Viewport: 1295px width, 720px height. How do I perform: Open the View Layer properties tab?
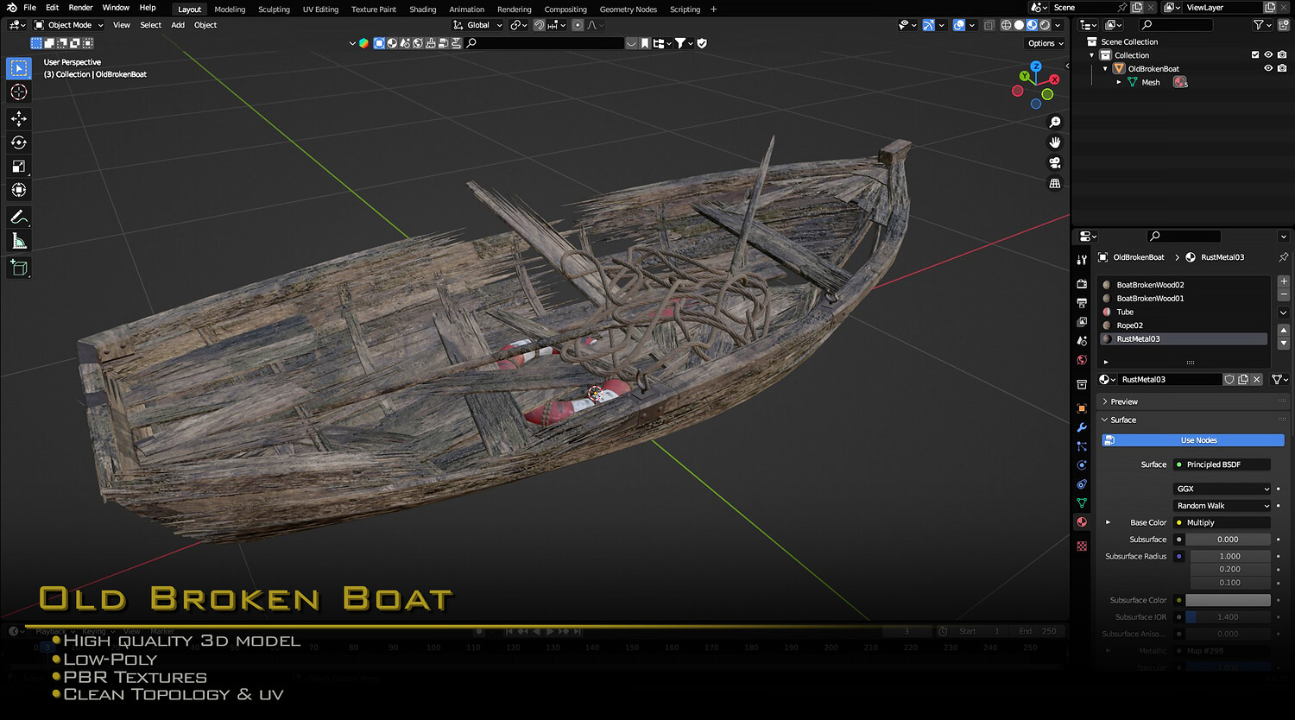click(1082, 322)
